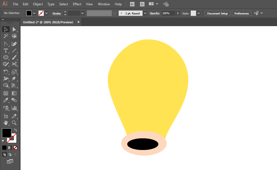Viewport: 277px width, 170px height.
Task: Open the Style dropdown arrow
Action: 199,13
